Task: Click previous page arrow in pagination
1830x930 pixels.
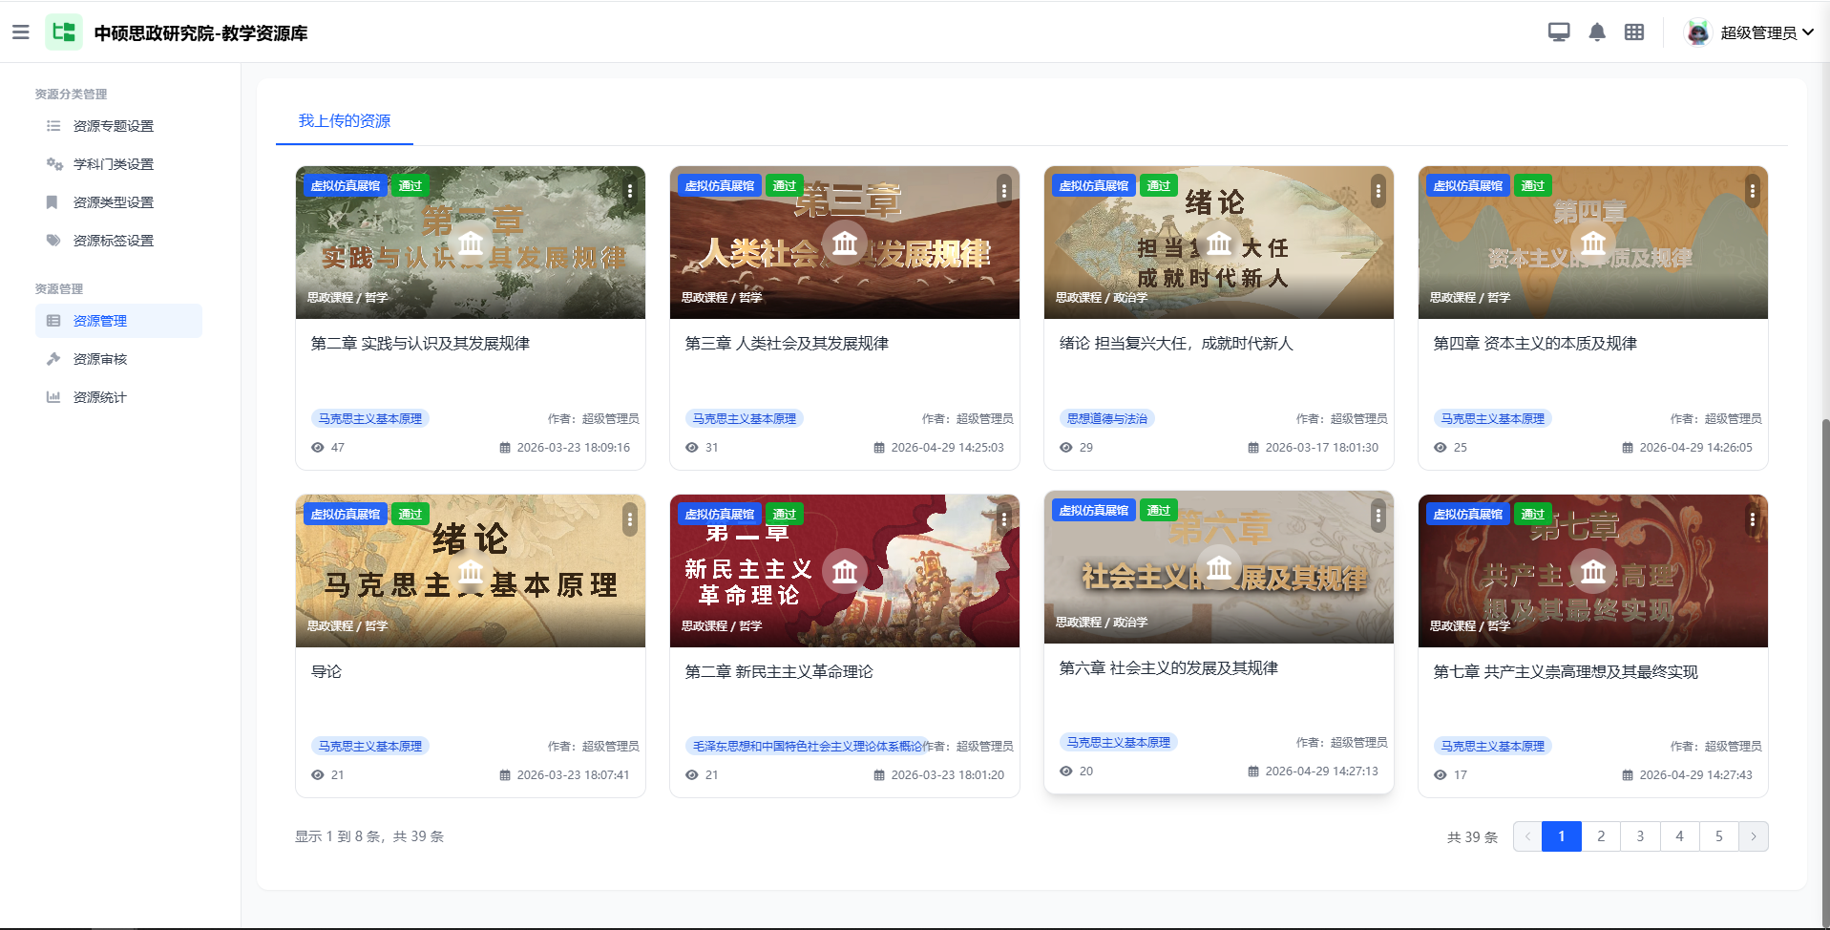Action: pos(1527,836)
